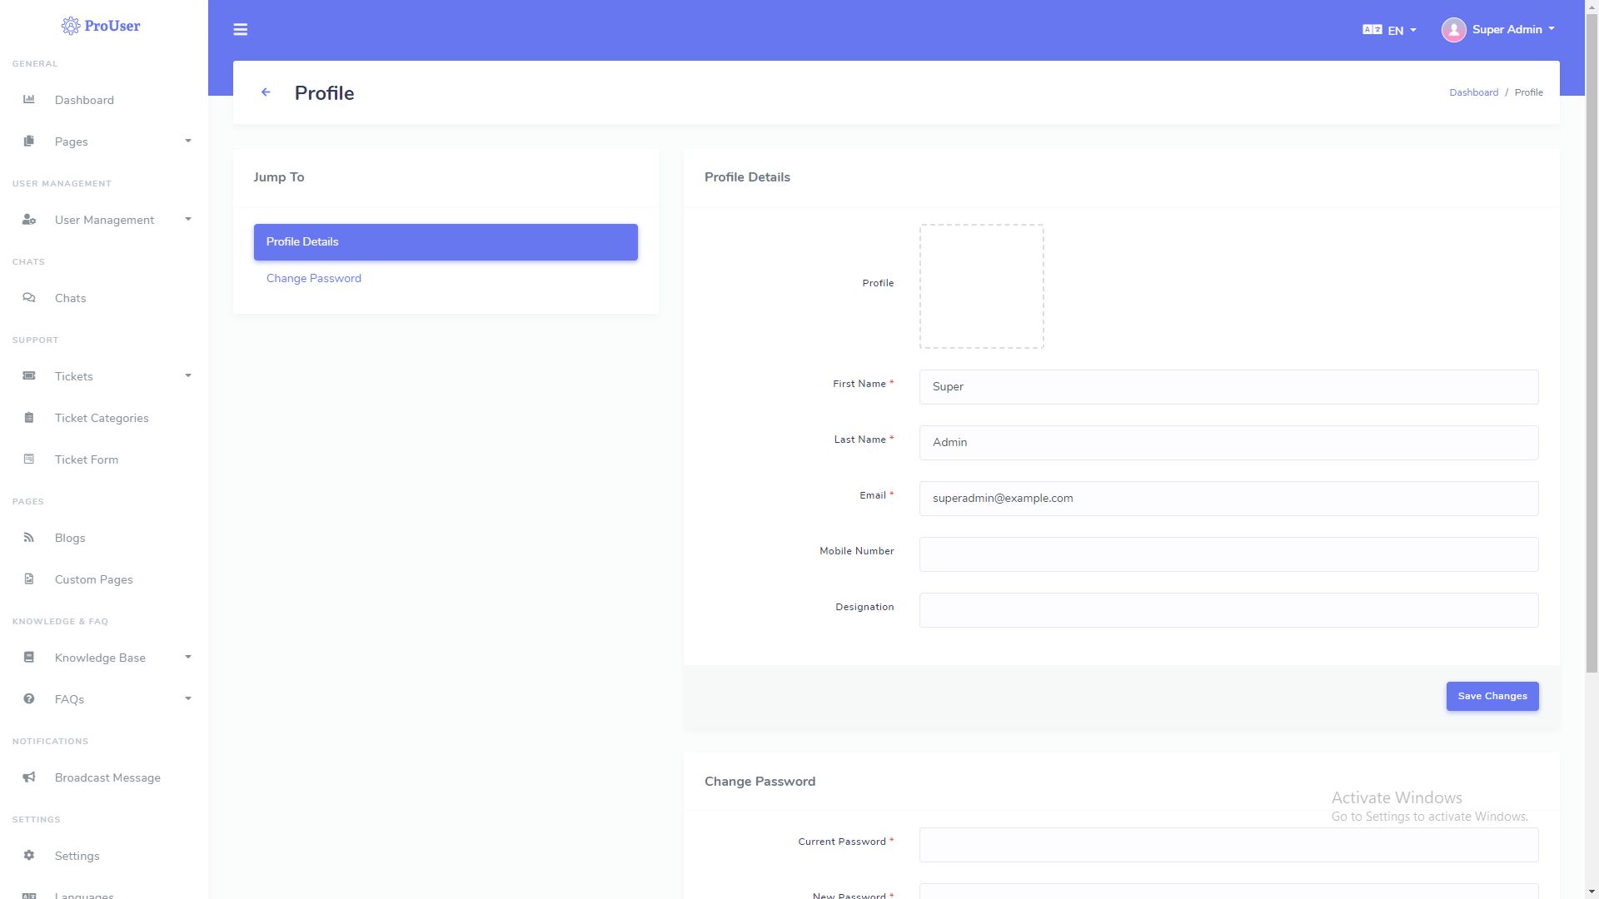Open Dashboard in the sidebar

[104, 100]
